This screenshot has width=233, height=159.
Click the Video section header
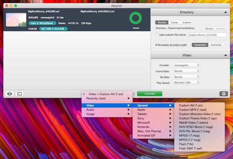(x=190, y=55)
